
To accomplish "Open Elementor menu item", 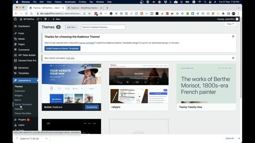I will pos(24,68).
